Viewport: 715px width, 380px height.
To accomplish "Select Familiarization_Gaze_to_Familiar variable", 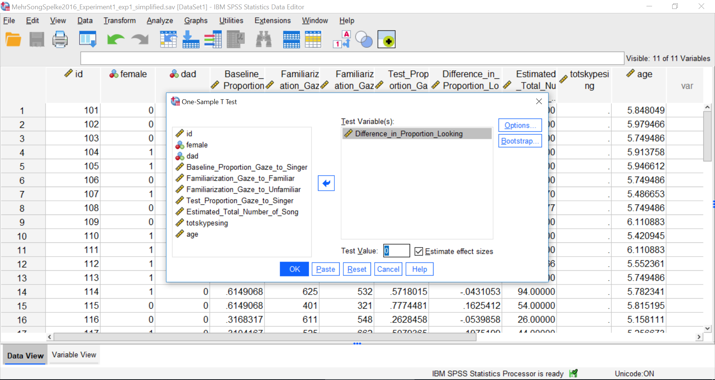I will click(x=242, y=178).
